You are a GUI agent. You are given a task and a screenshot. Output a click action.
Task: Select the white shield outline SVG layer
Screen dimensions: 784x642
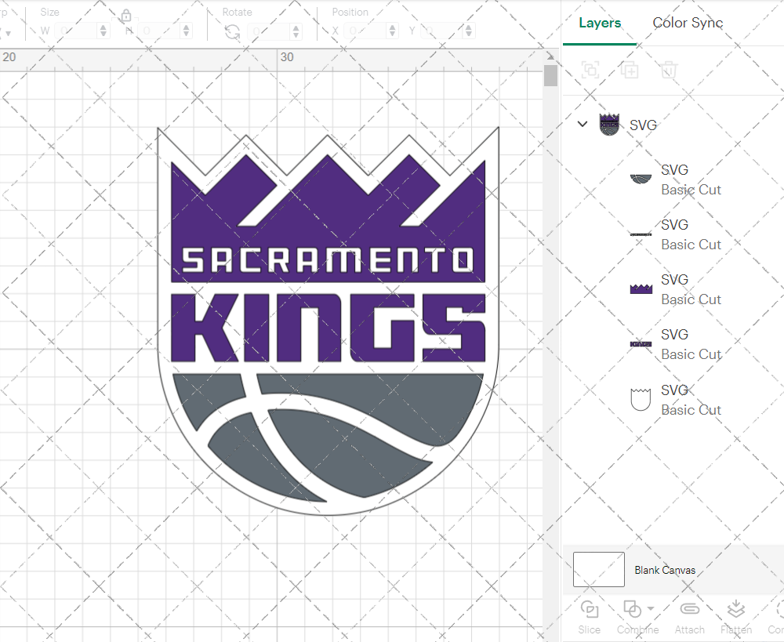click(x=675, y=400)
